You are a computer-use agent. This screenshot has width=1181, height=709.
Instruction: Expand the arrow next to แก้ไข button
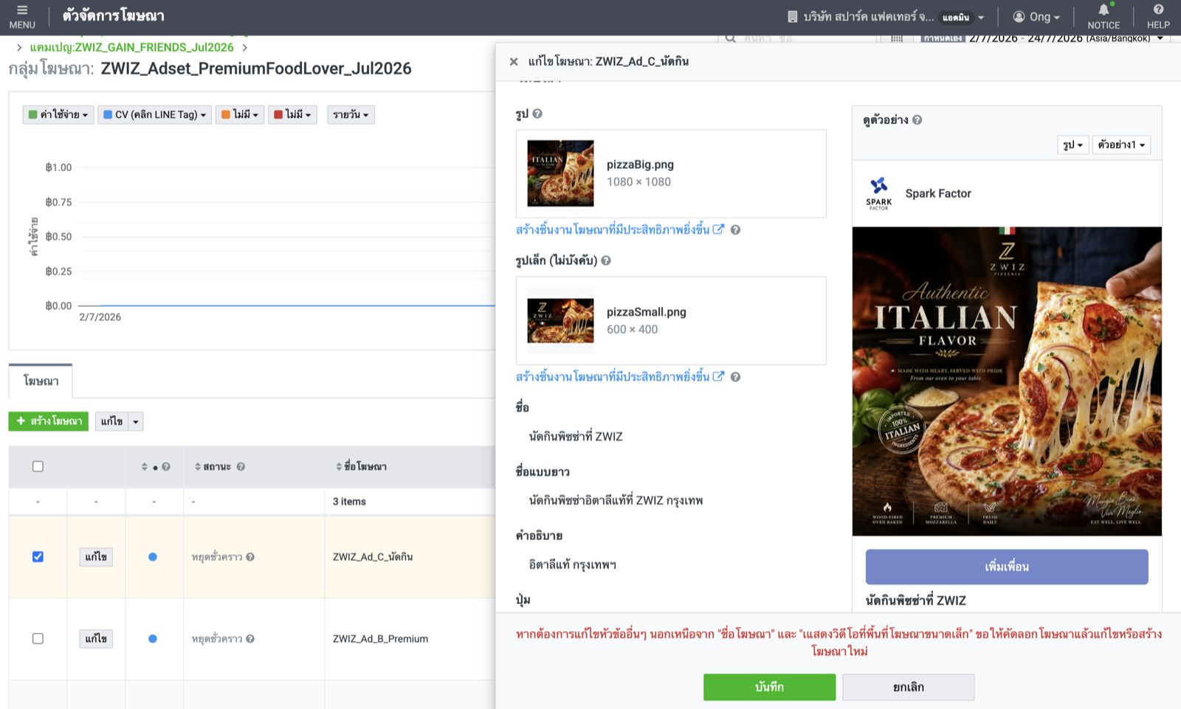click(x=136, y=421)
